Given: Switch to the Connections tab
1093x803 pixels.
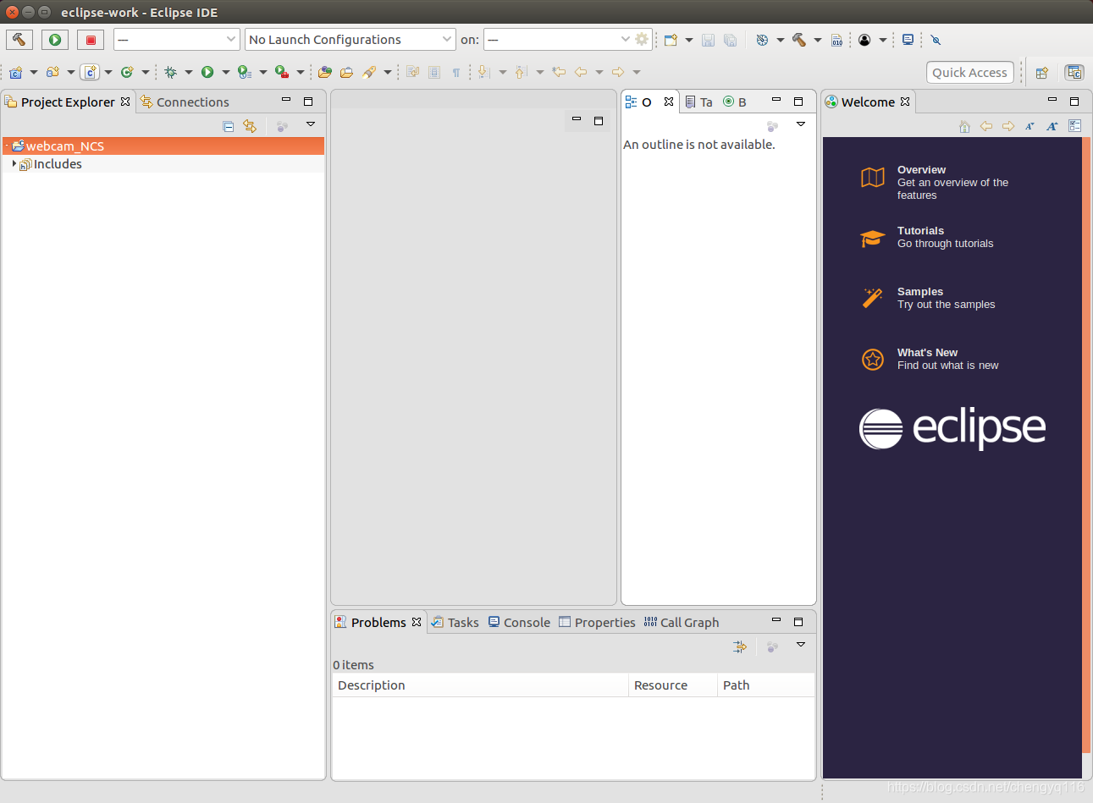Looking at the screenshot, I should [185, 102].
